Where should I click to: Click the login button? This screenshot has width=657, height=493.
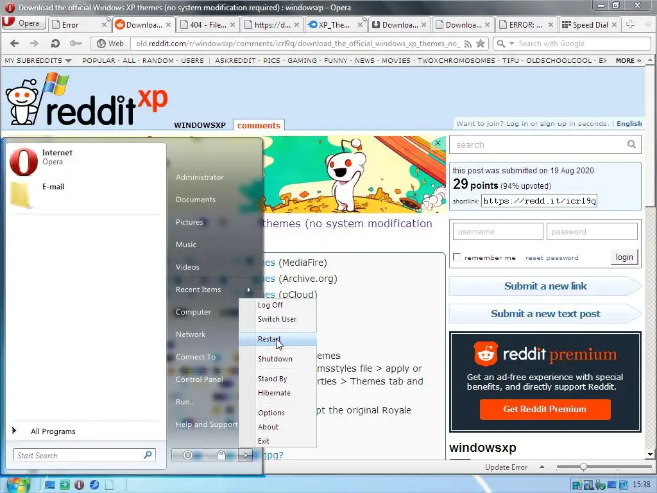pos(624,257)
